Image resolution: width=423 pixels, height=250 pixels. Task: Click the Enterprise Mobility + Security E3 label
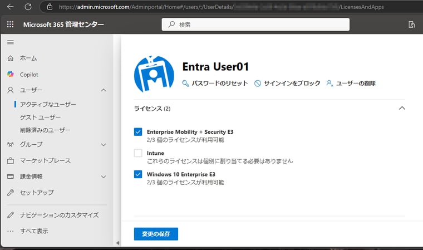(x=190, y=132)
